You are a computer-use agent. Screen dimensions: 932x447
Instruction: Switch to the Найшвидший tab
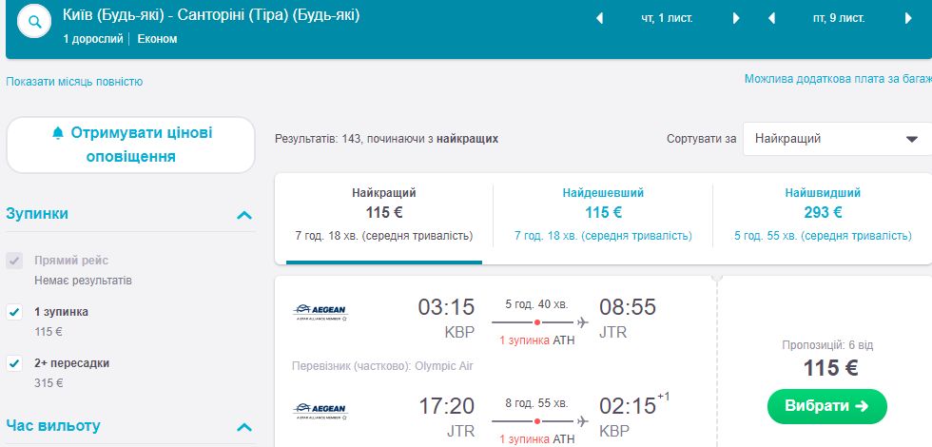tap(822, 213)
